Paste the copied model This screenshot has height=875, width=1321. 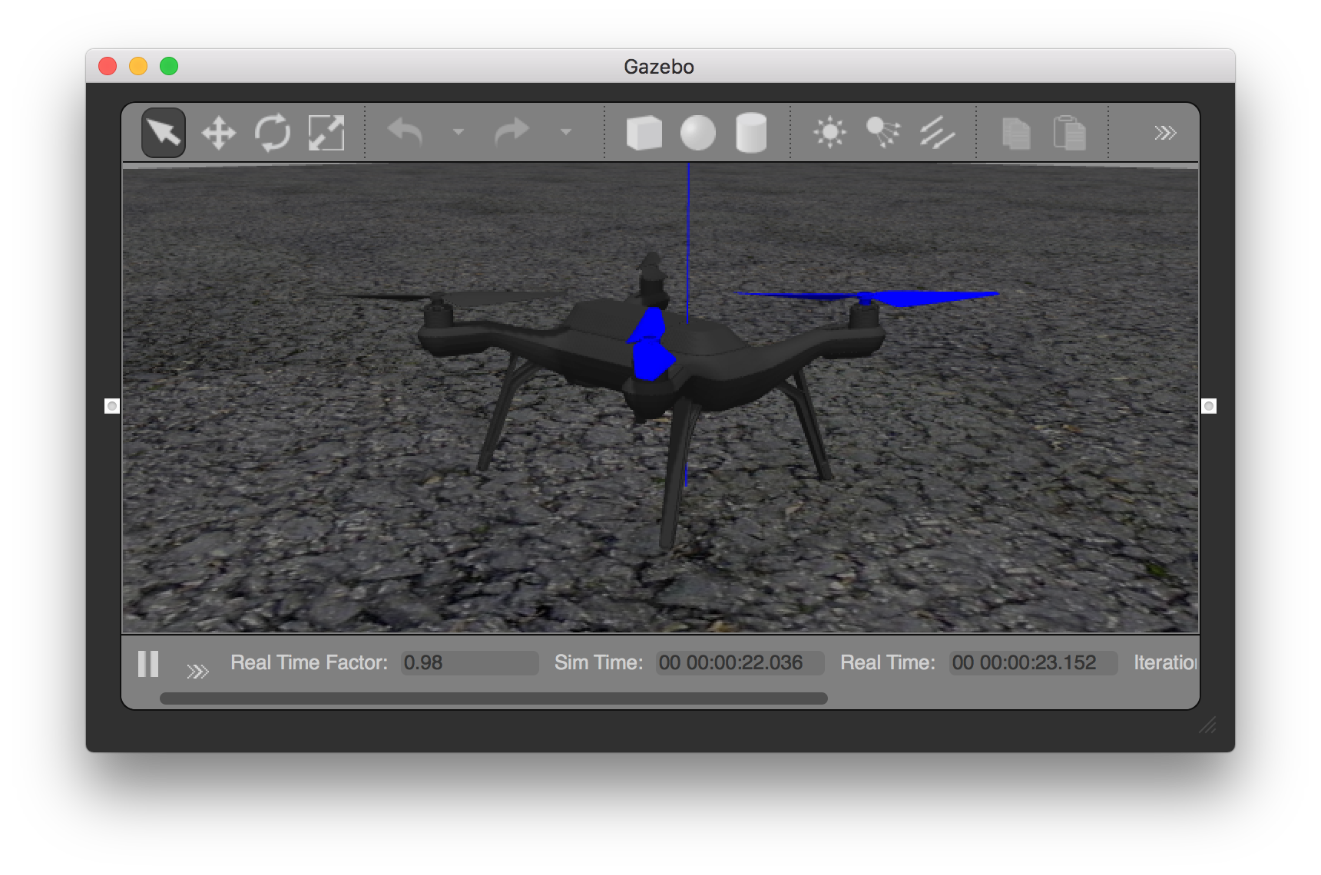point(1070,132)
